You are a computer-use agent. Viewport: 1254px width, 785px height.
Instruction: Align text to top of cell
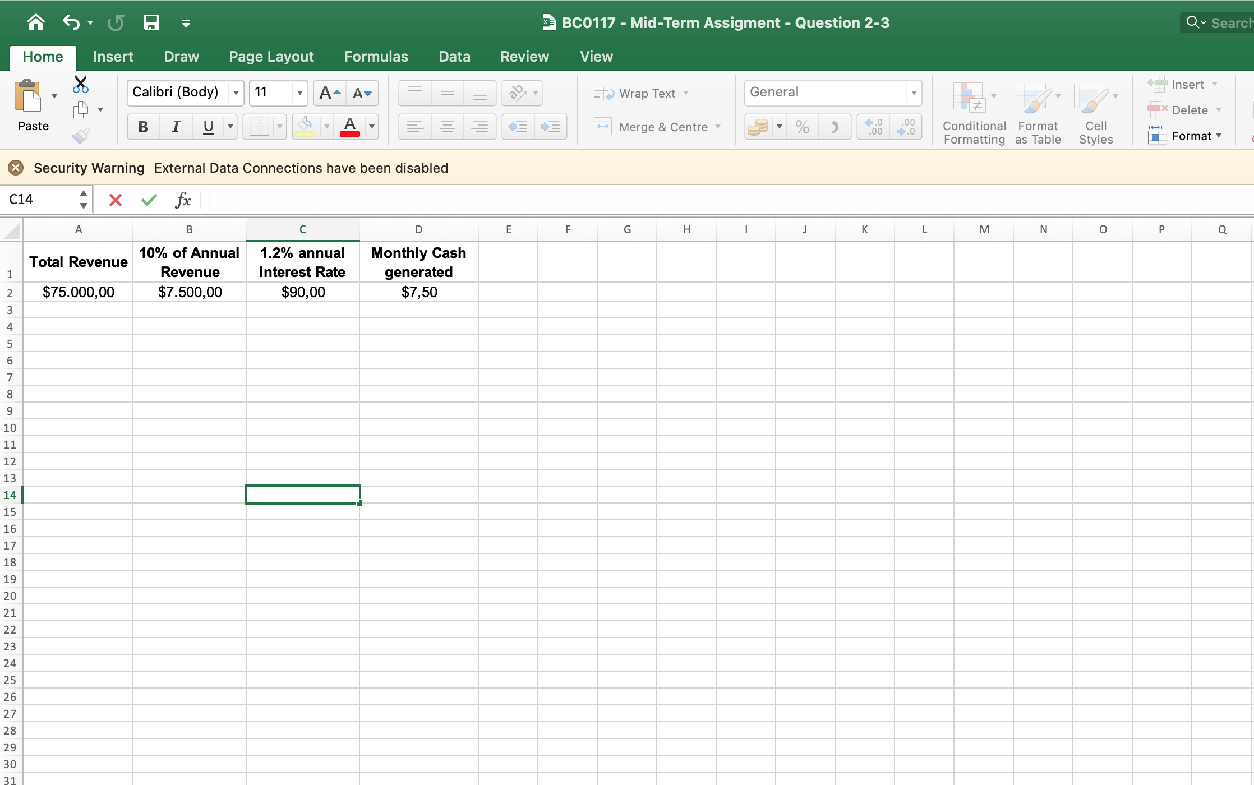coord(415,93)
